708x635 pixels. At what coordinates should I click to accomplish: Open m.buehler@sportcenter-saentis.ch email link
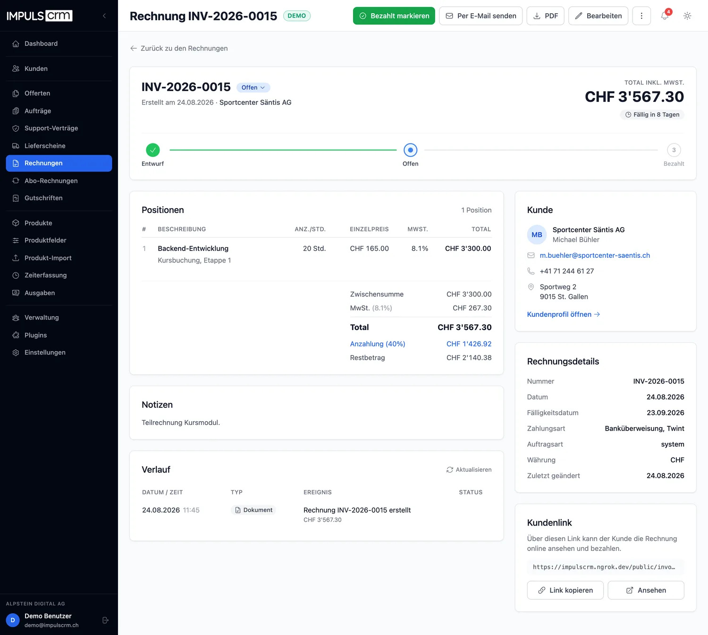tap(595, 255)
